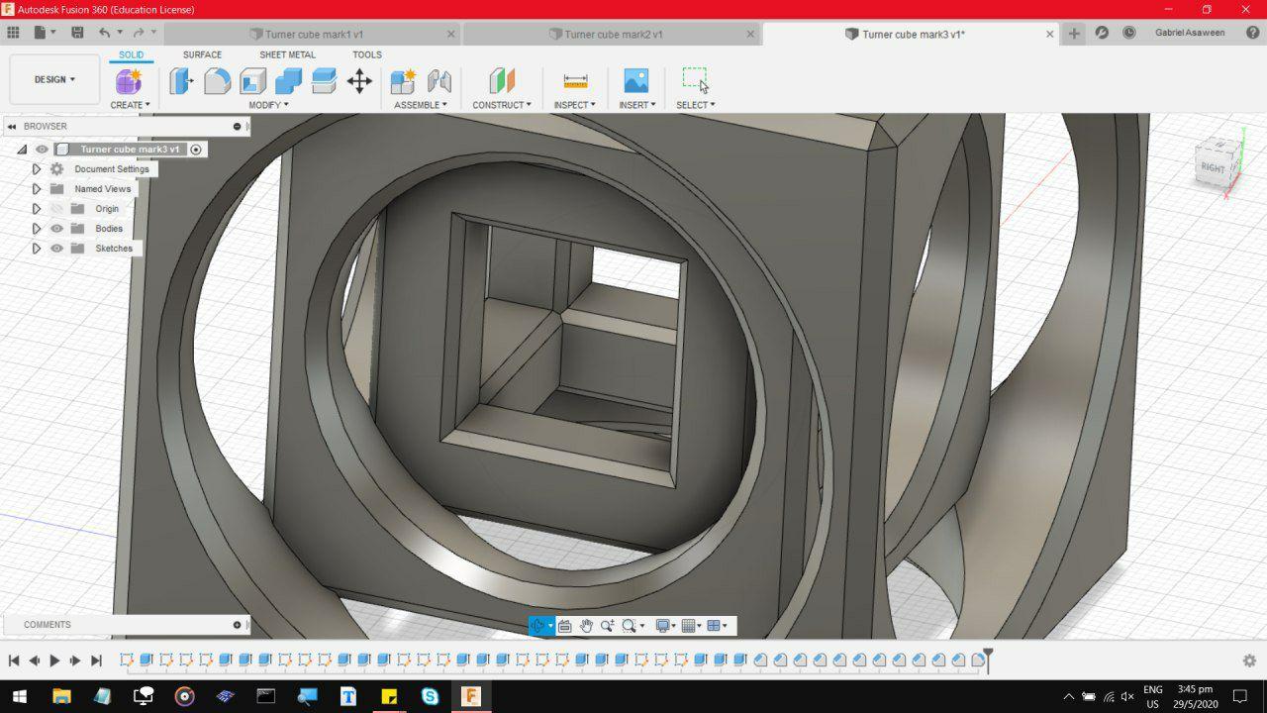The image size is (1267, 713).
Task: Select the Fillet tool
Action: click(218, 81)
